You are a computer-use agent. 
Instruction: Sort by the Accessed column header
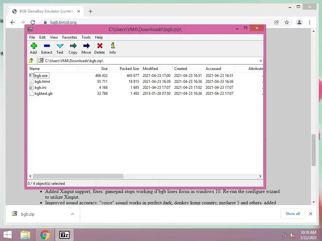[219, 69]
